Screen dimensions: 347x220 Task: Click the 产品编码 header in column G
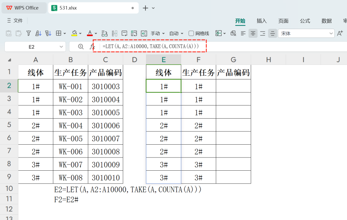point(233,72)
